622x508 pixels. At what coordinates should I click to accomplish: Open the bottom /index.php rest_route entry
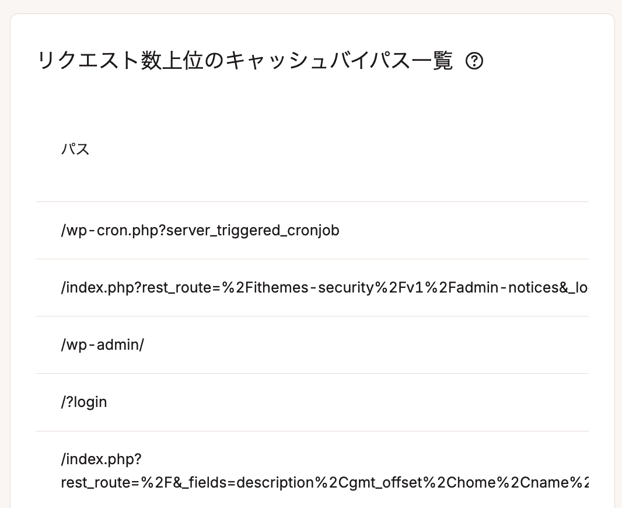pyautogui.click(x=292, y=471)
